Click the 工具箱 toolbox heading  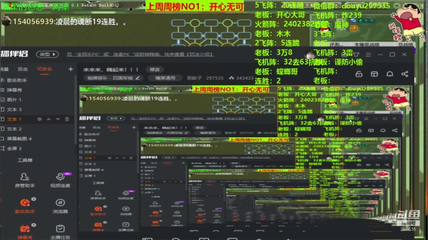pyautogui.click(x=25, y=160)
